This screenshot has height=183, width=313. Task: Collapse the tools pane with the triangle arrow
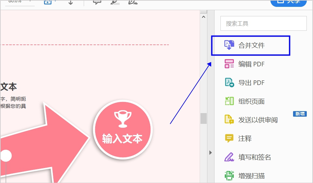tap(210, 153)
